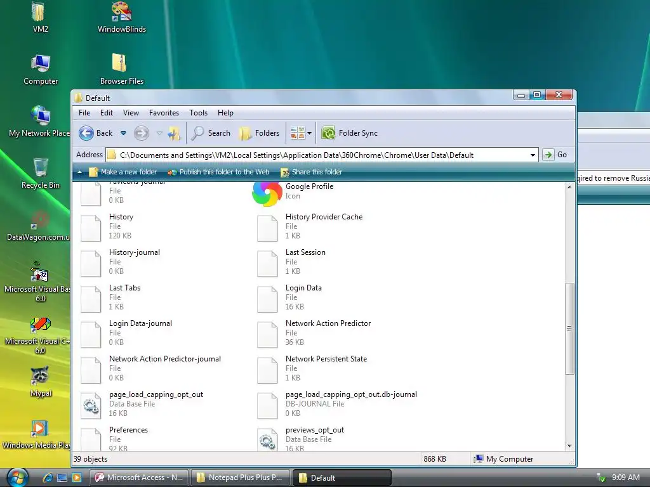Click Make a new folder link

pyautogui.click(x=123, y=172)
